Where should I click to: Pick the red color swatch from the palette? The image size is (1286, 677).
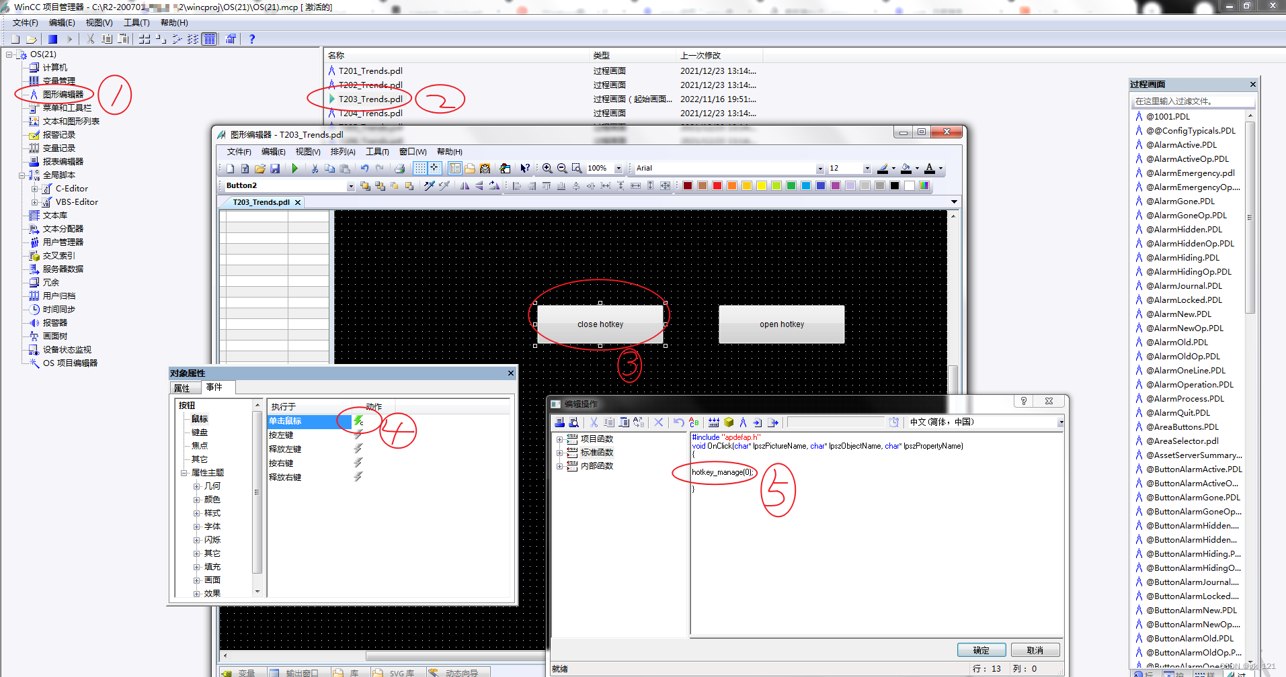click(x=717, y=185)
